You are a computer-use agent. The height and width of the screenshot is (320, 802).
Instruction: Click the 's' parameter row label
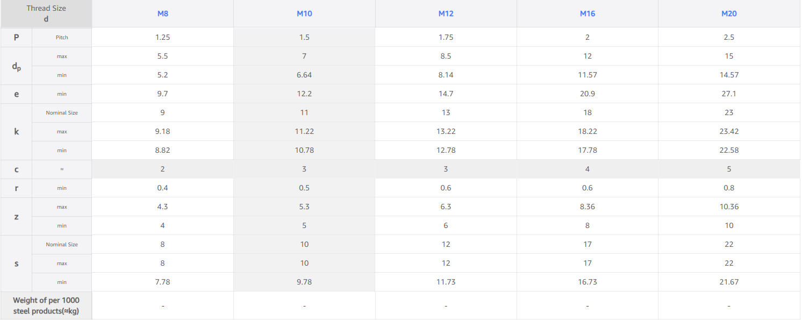click(16, 264)
